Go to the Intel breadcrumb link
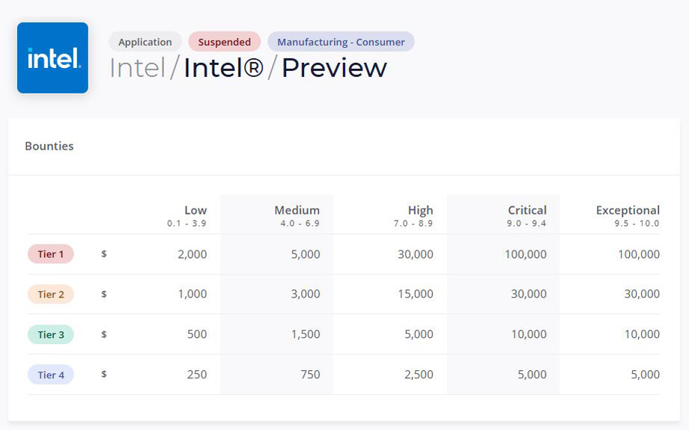The height and width of the screenshot is (430, 689). (138, 68)
